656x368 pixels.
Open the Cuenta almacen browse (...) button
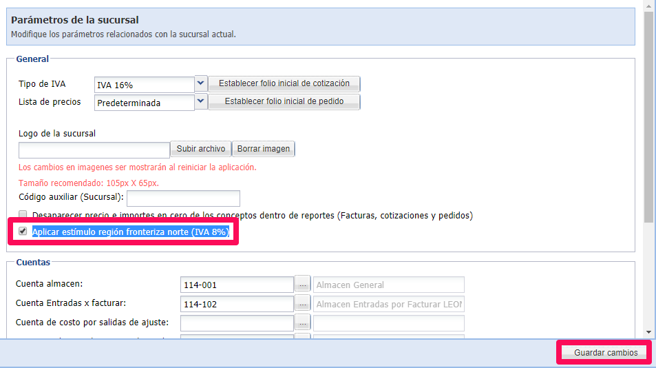tap(303, 285)
